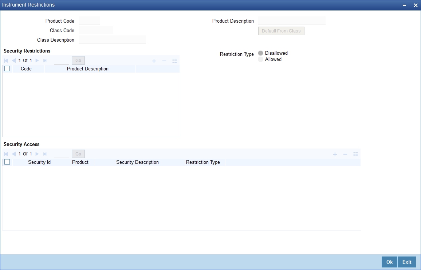The width and height of the screenshot is (421, 270).
Task: Click the Security Description column header
Action: point(137,162)
